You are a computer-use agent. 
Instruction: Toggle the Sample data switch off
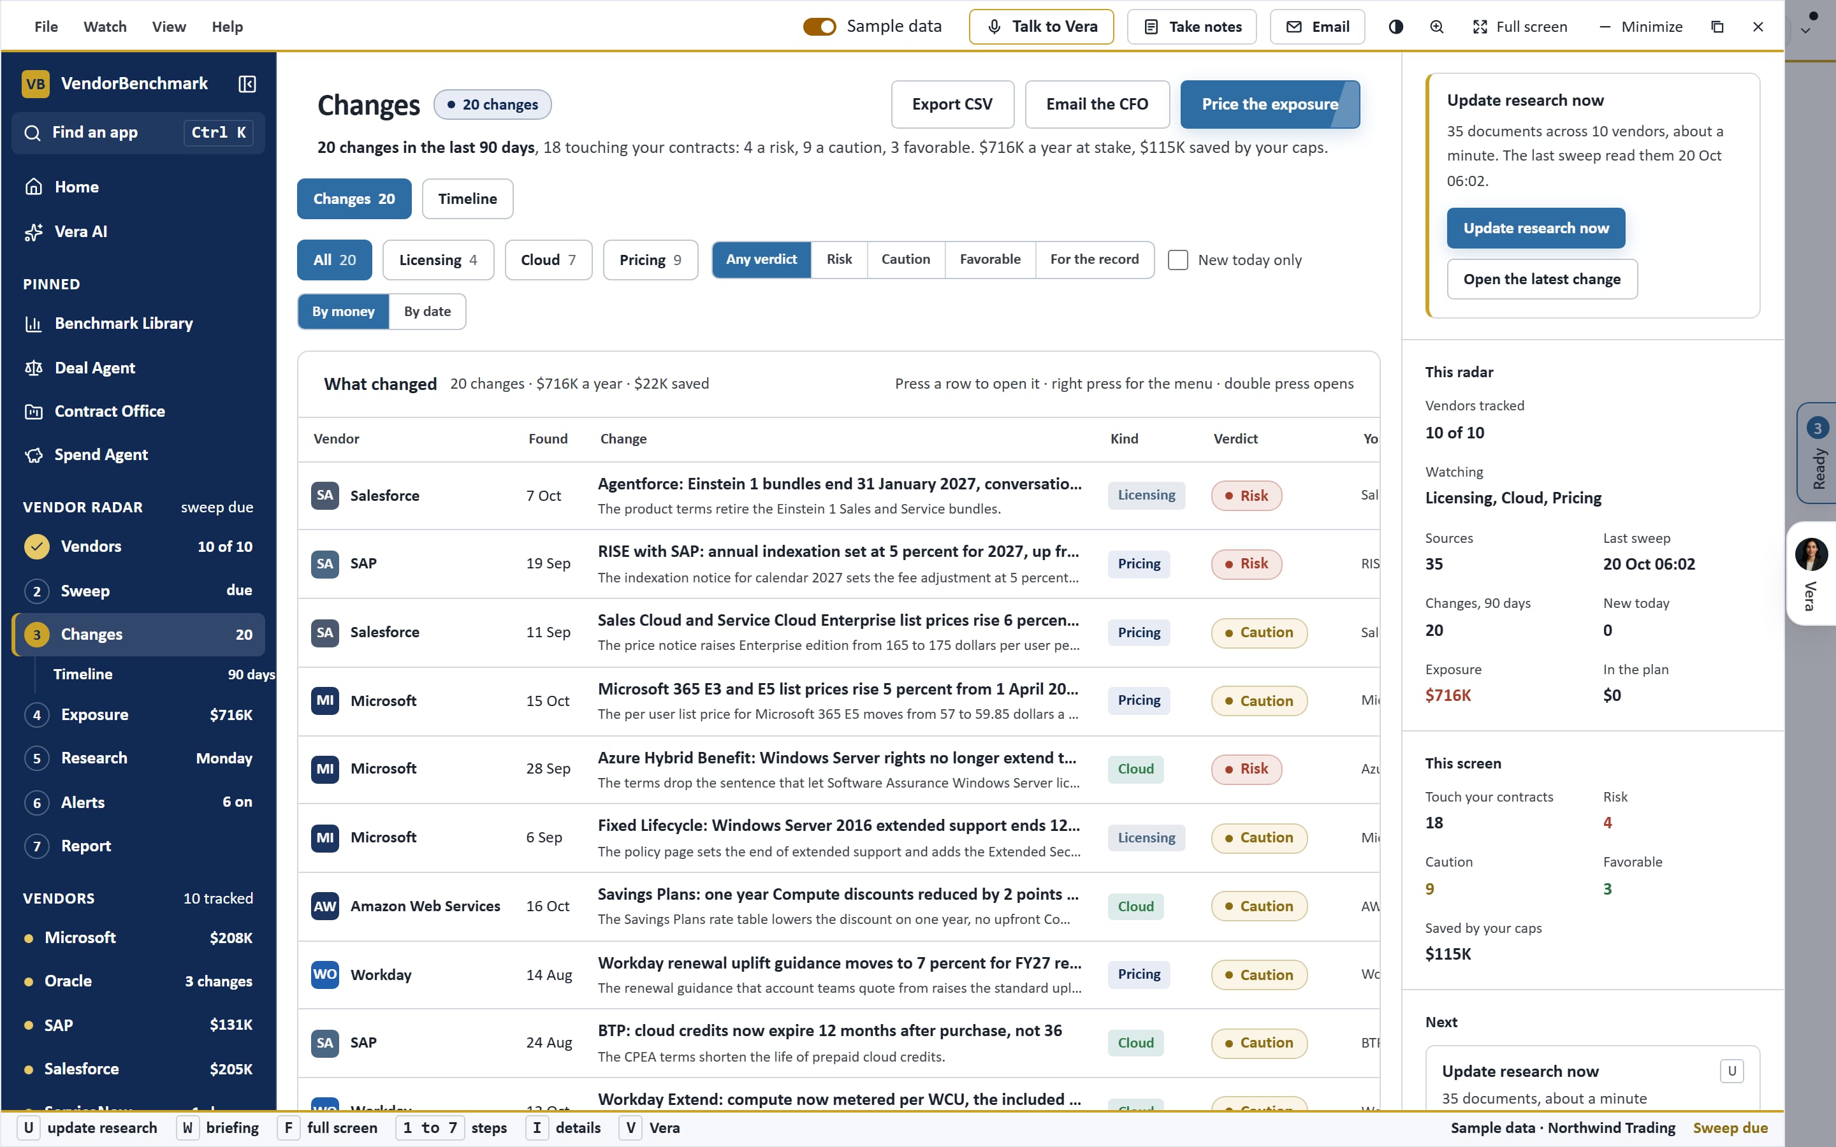coord(819,27)
